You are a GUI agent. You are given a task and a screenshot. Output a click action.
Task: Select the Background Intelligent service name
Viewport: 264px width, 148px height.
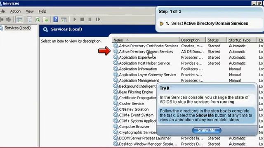[137, 86]
